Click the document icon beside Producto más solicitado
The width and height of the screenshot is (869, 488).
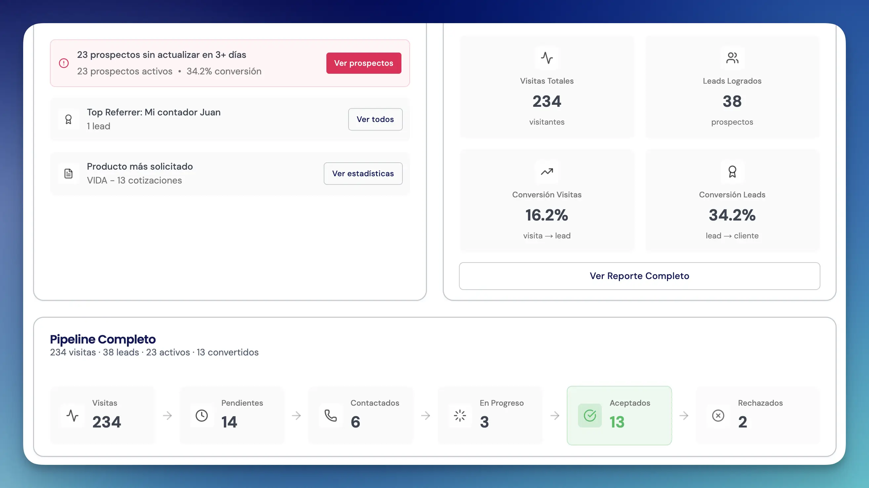68,174
